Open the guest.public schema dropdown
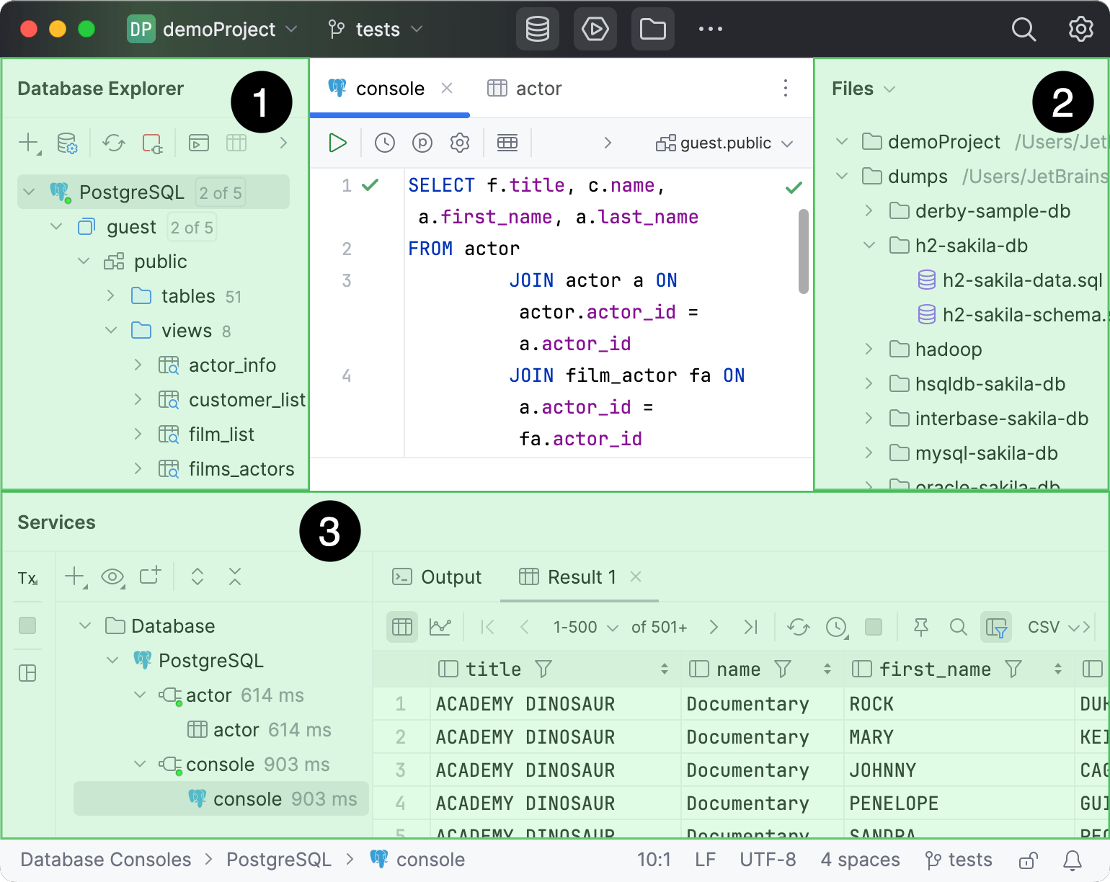The height and width of the screenshot is (882, 1110). pos(724,143)
